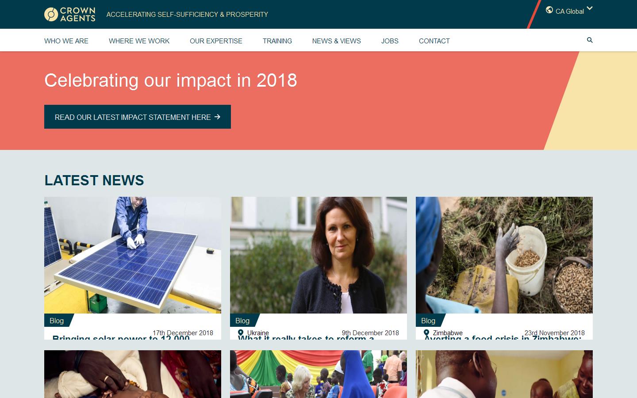Open the Where We Work menu
The width and height of the screenshot is (637, 398).
click(x=139, y=41)
